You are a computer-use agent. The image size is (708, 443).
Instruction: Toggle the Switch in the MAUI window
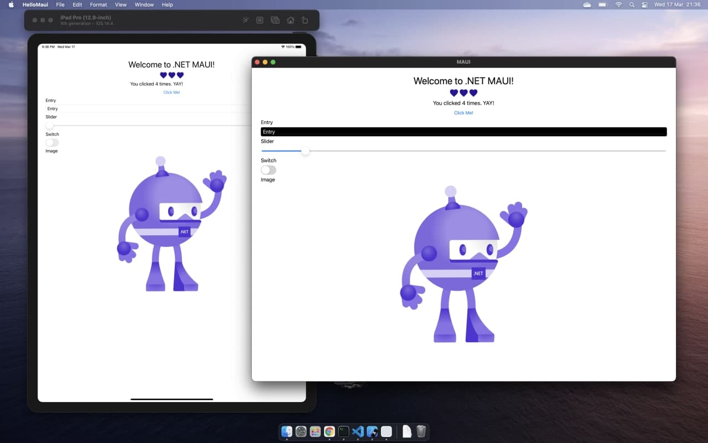(x=268, y=170)
